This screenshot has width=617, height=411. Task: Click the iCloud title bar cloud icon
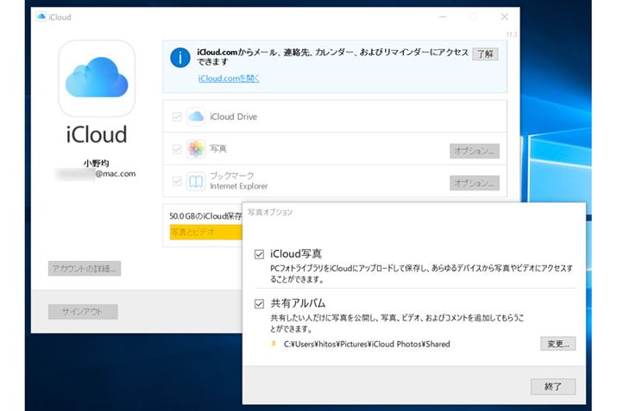41,16
